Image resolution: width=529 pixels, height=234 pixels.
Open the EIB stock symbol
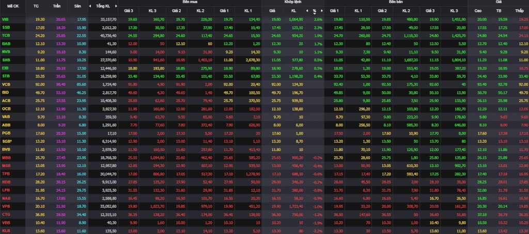click(5, 68)
